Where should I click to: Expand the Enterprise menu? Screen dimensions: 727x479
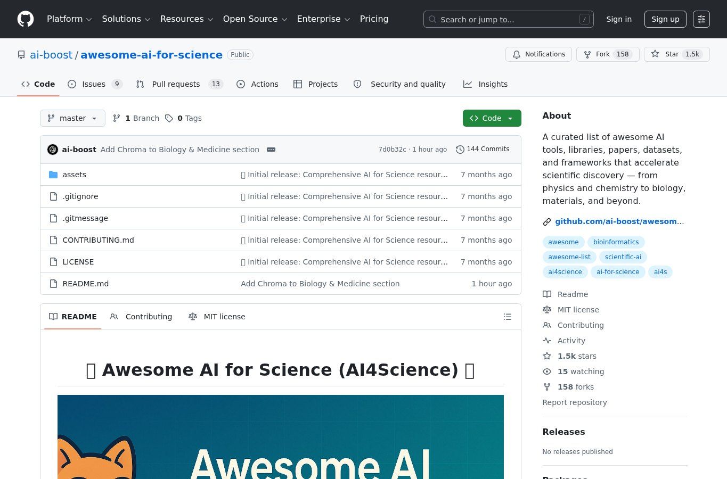323,19
